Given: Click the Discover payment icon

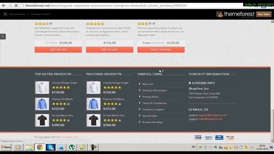Looking at the screenshot, I should (230, 138).
